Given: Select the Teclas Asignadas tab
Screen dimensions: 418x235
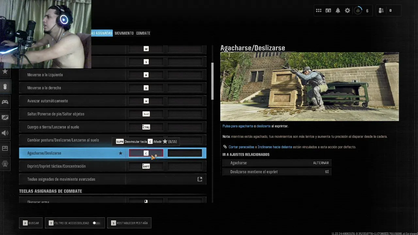Looking at the screenshot, I should 102,33.
